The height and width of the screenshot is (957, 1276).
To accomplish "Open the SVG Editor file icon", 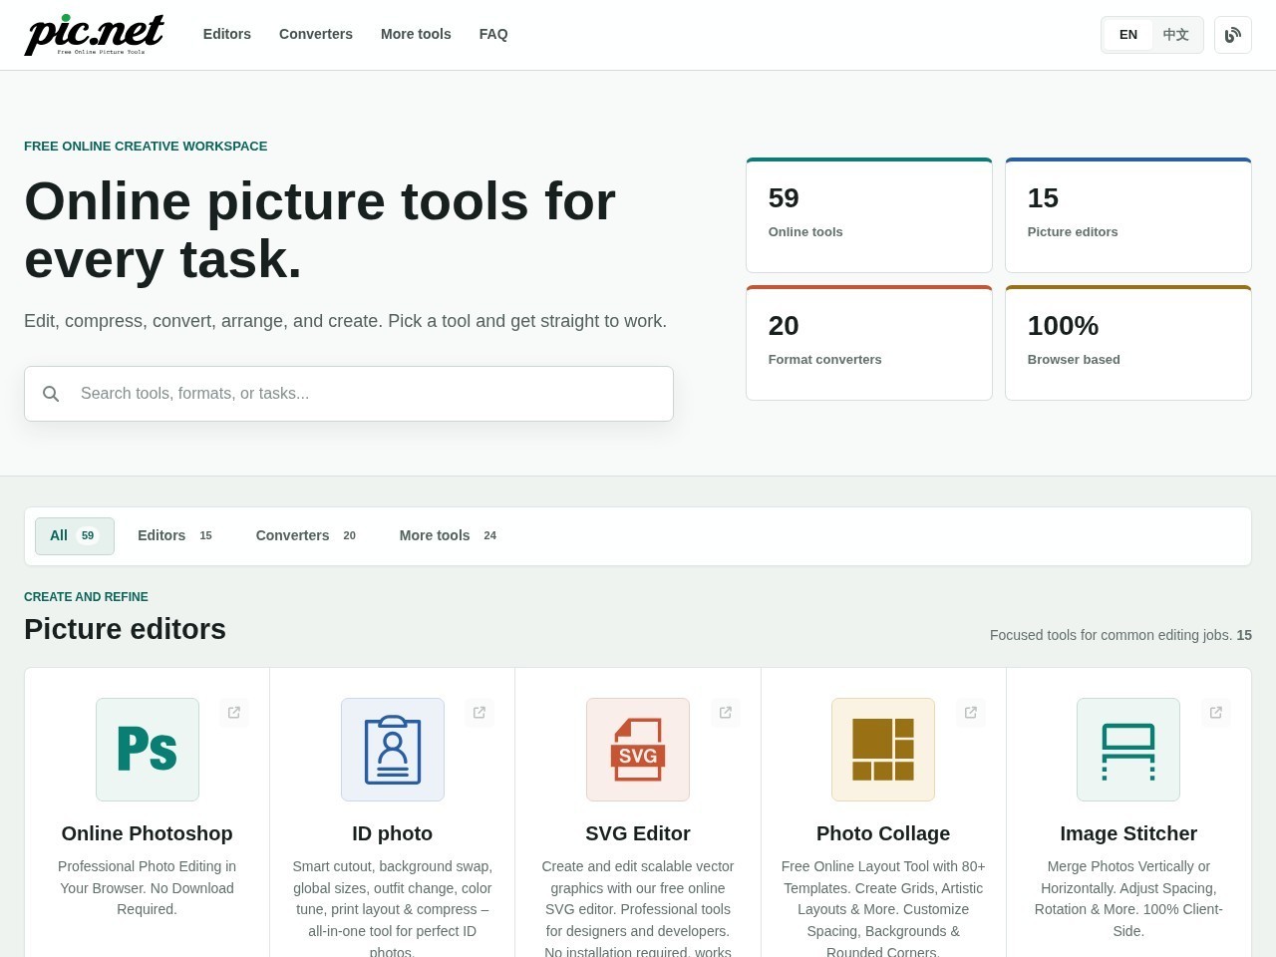I will click(x=638, y=750).
